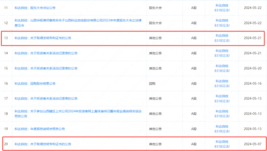This screenshot has height=151, width=267.
Task: Open the 年度报告说明会预告公告 link
Action: coord(40,129)
